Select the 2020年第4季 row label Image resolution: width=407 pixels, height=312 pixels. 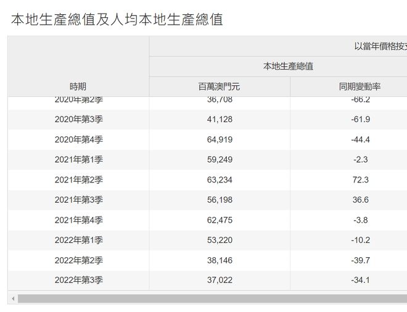pyautogui.click(x=78, y=139)
